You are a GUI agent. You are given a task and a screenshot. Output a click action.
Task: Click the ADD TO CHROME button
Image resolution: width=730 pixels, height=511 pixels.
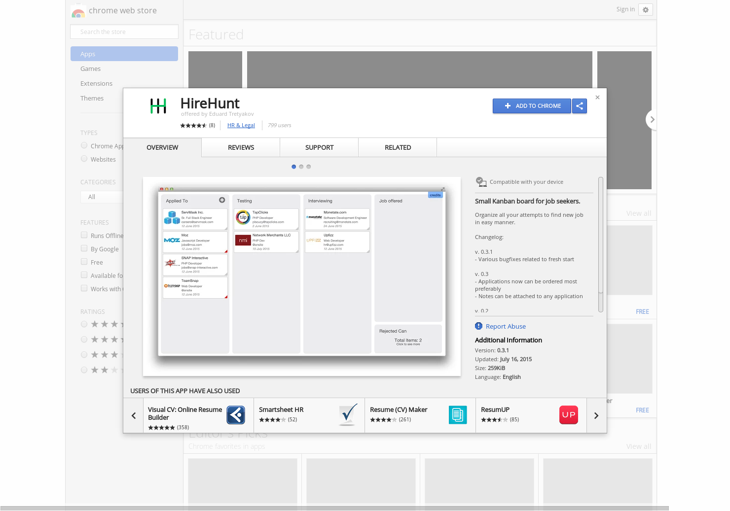[x=532, y=106]
